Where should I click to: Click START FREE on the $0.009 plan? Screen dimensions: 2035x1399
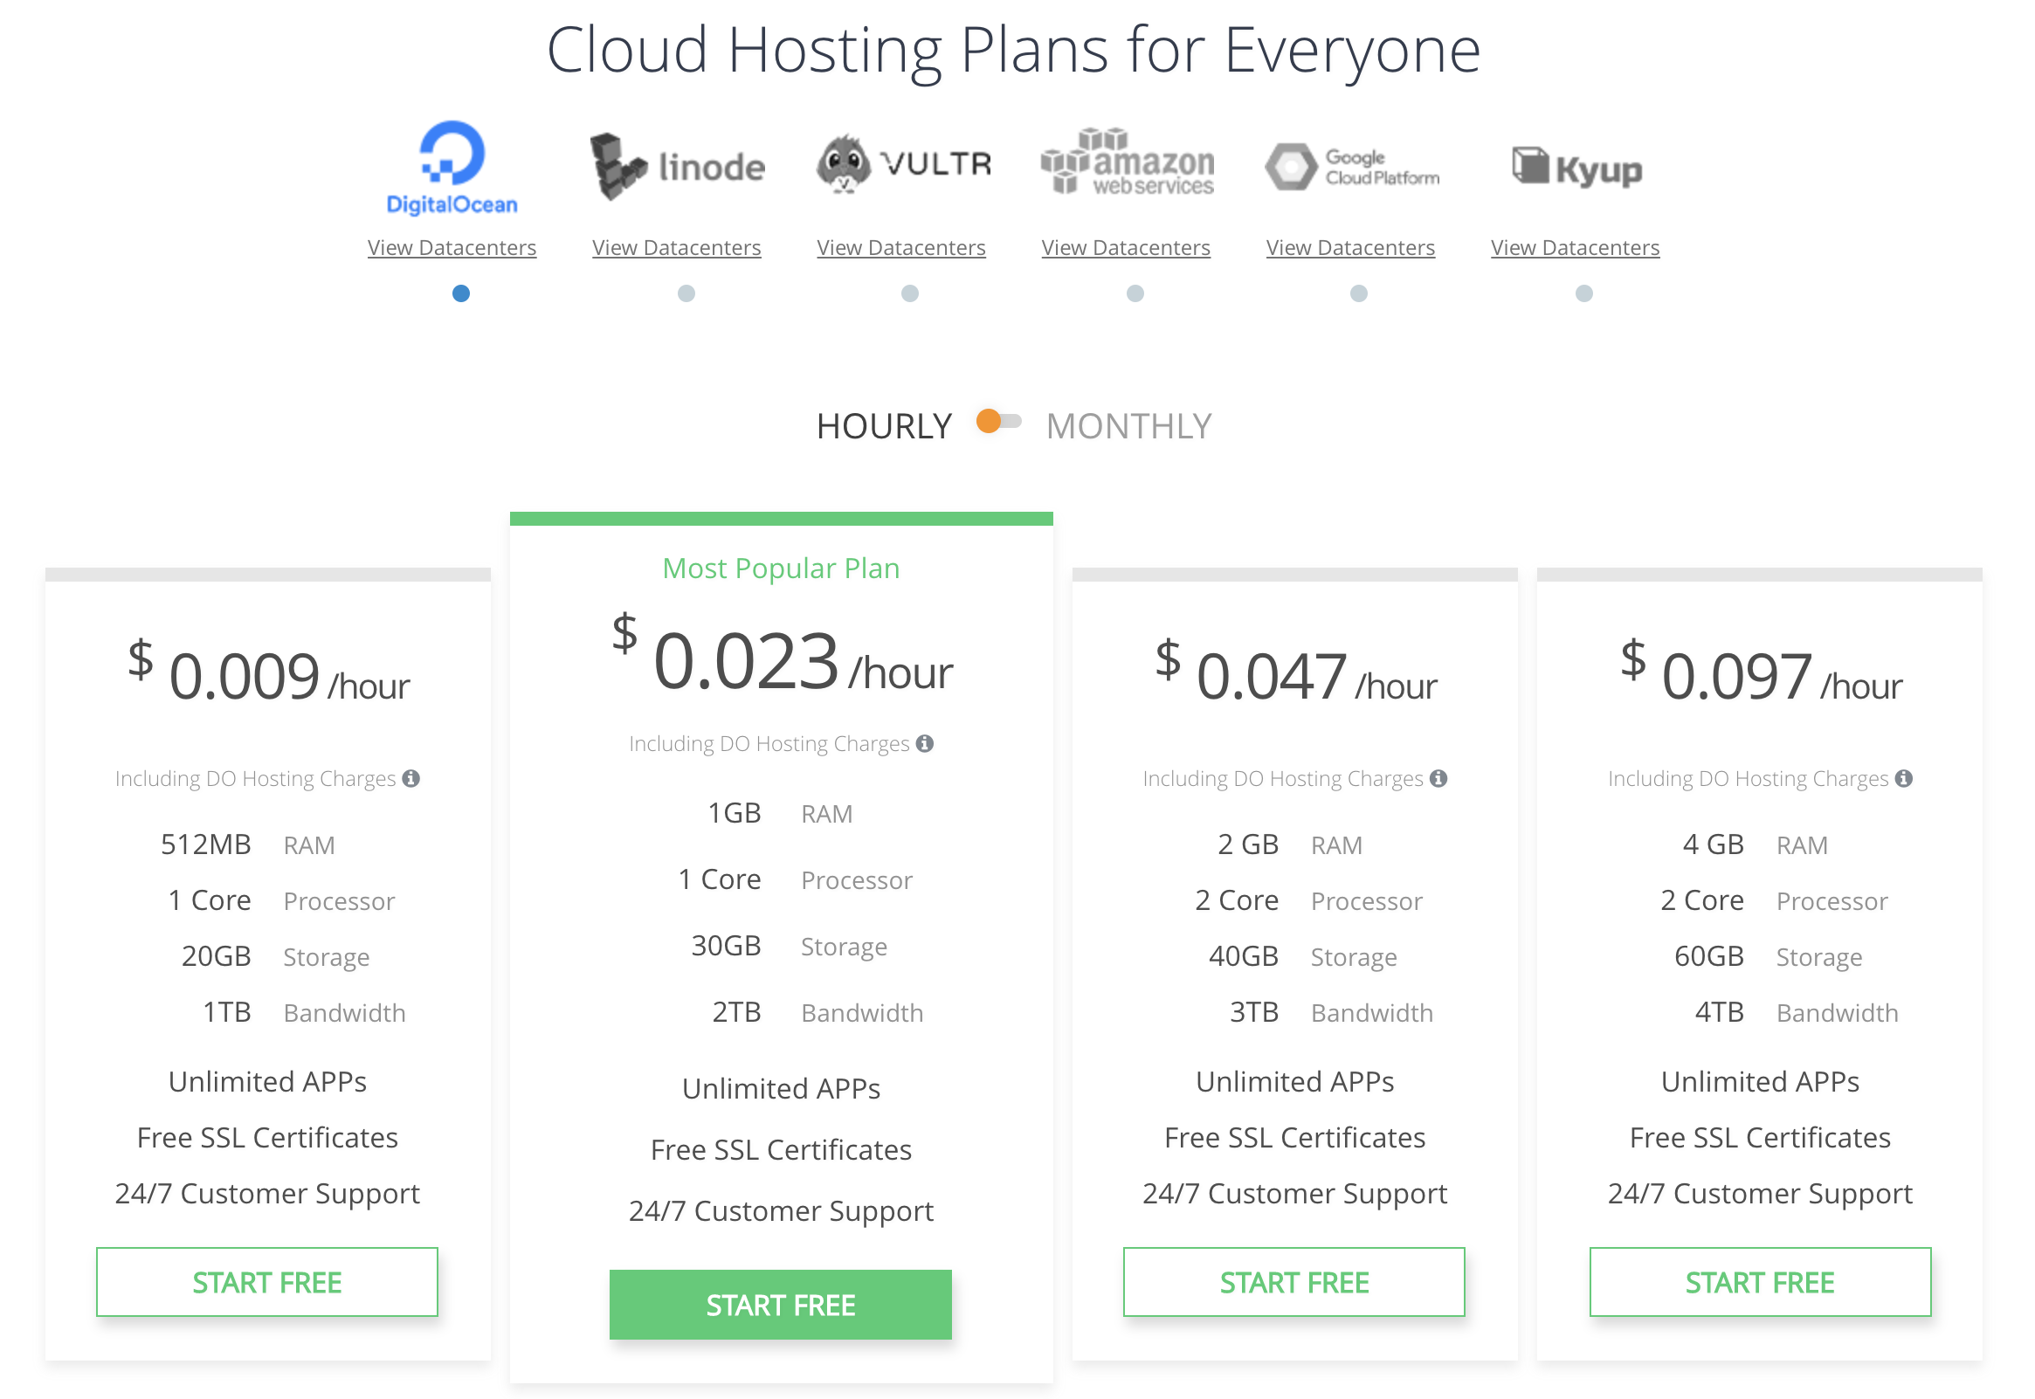tap(267, 1284)
